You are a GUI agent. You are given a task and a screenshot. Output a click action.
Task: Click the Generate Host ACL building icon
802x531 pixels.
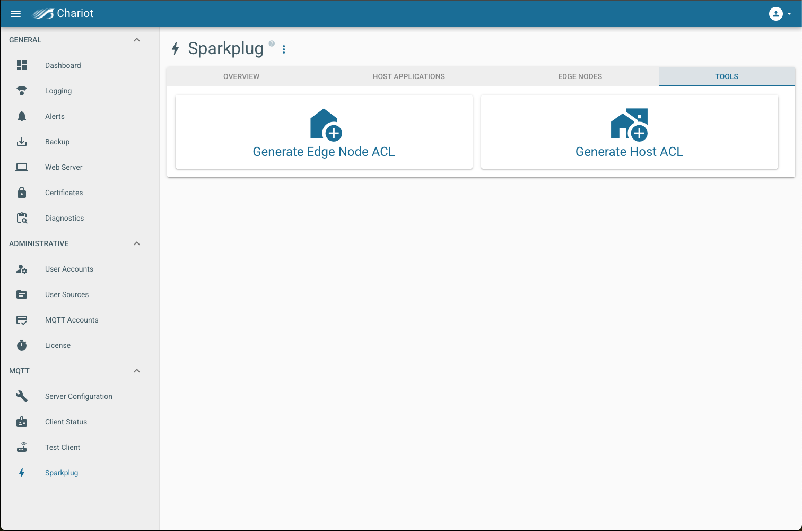[630, 125]
